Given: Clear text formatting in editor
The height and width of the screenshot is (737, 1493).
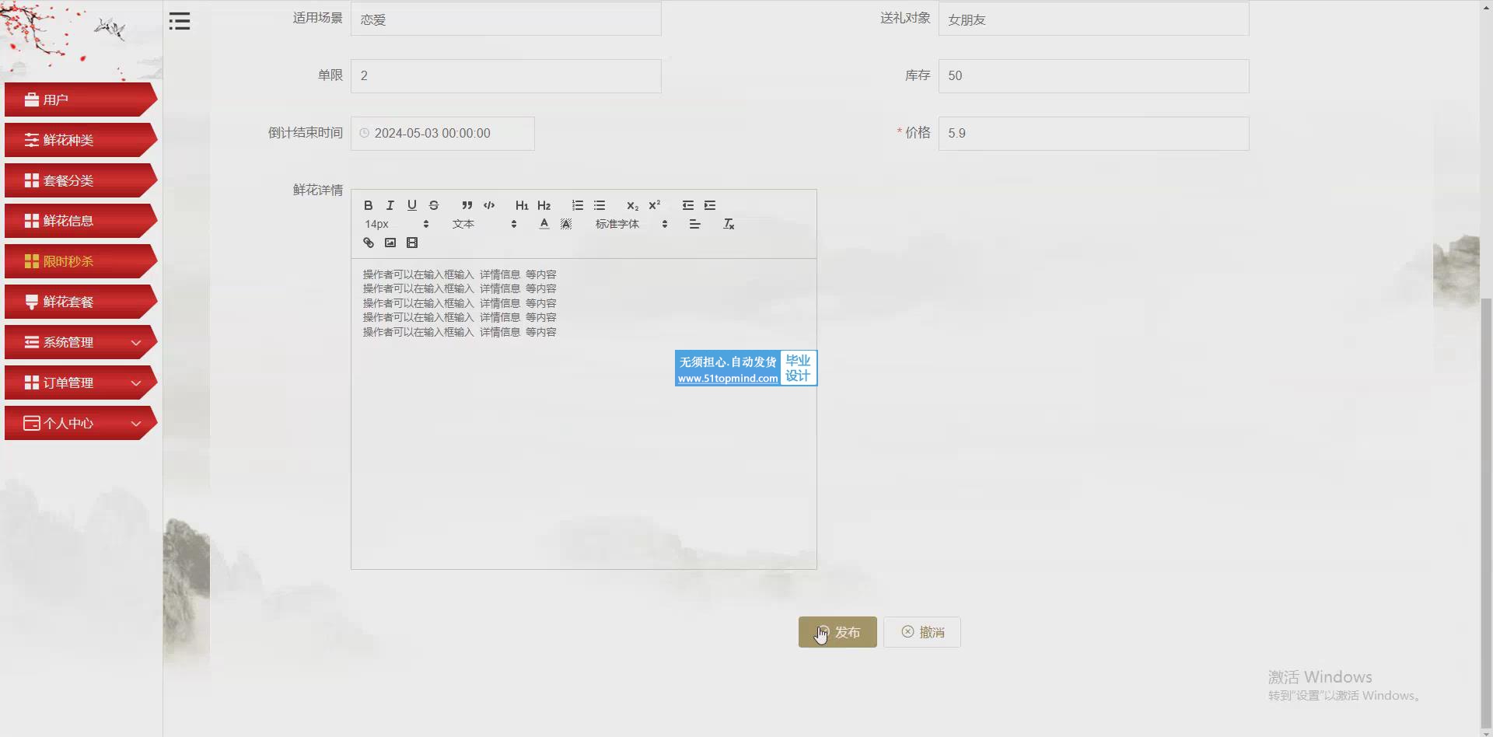Looking at the screenshot, I should (x=729, y=224).
